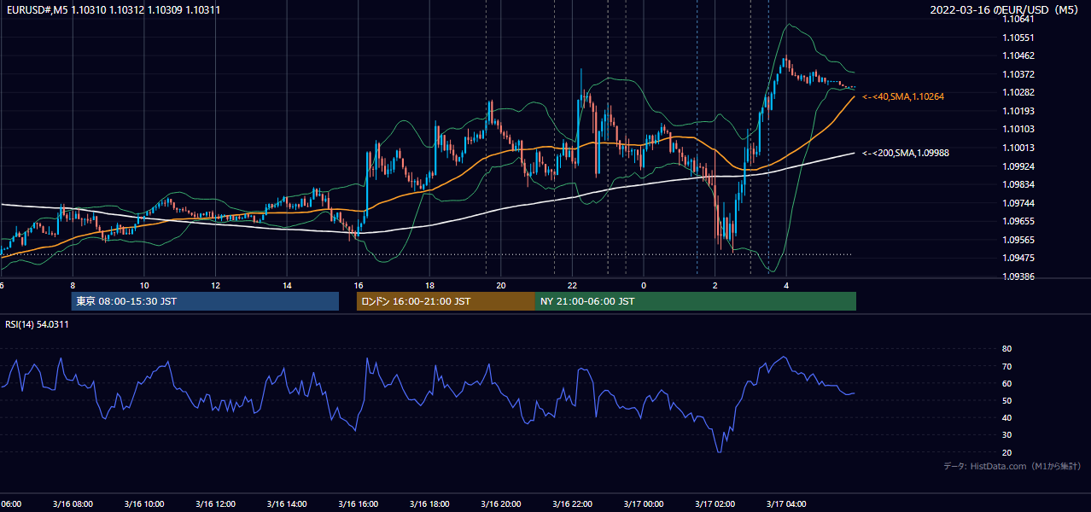The width and height of the screenshot is (1091, 512).
Task: Click the RSI scale value 80
Action: (1006, 349)
